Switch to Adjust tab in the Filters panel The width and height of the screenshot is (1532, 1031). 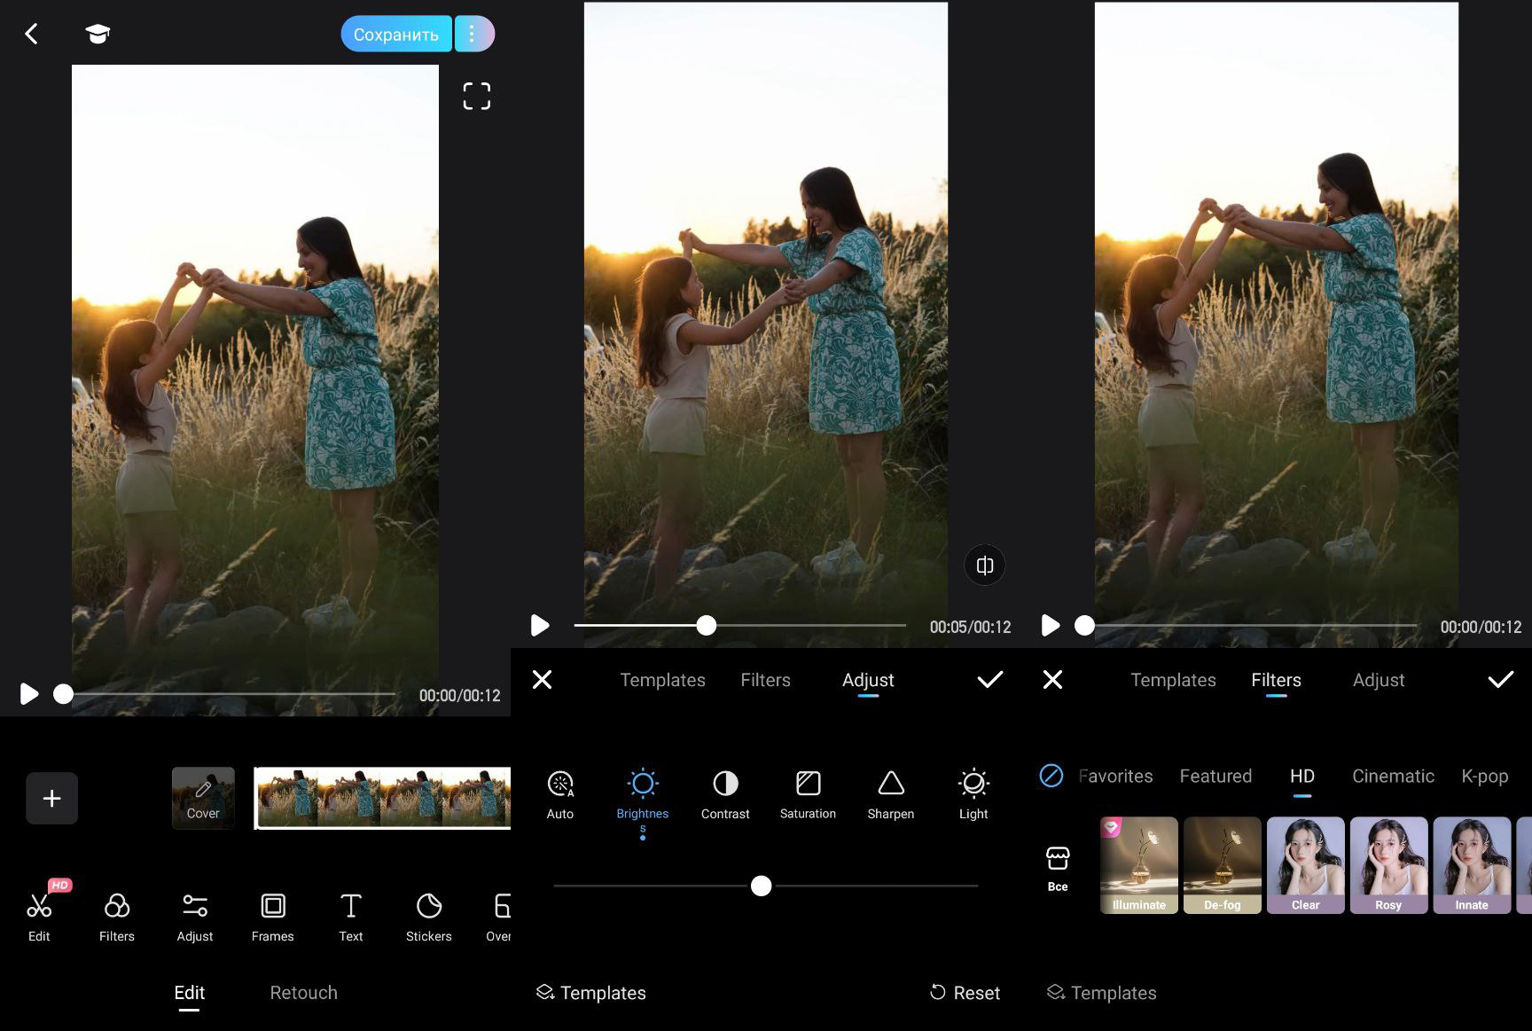1379,680
